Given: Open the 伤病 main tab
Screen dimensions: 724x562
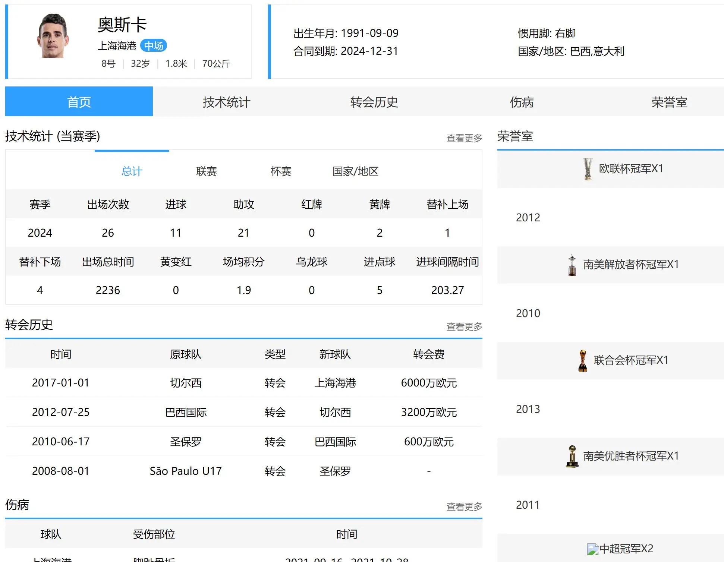Looking at the screenshot, I should point(522,102).
